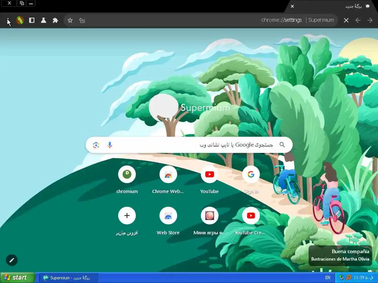Image resolution: width=378 pixels, height=283 pixels.
Task: Click the share icon in address bar
Action: coord(82,21)
